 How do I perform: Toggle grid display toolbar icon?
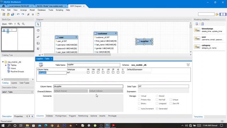tap(28, 14)
